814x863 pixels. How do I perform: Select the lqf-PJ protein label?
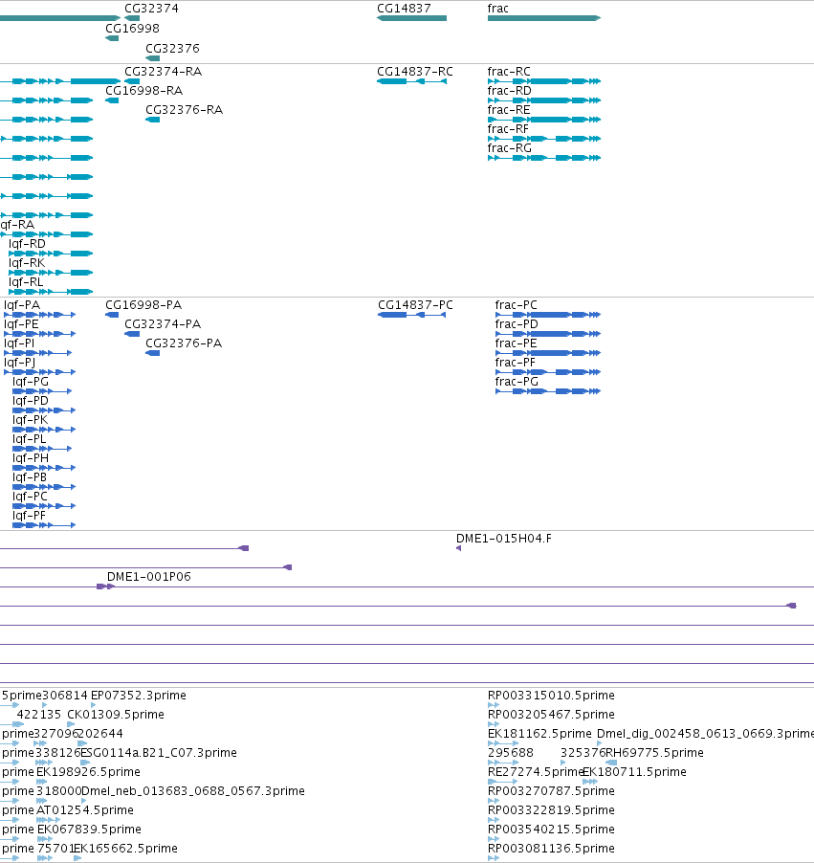point(19,363)
